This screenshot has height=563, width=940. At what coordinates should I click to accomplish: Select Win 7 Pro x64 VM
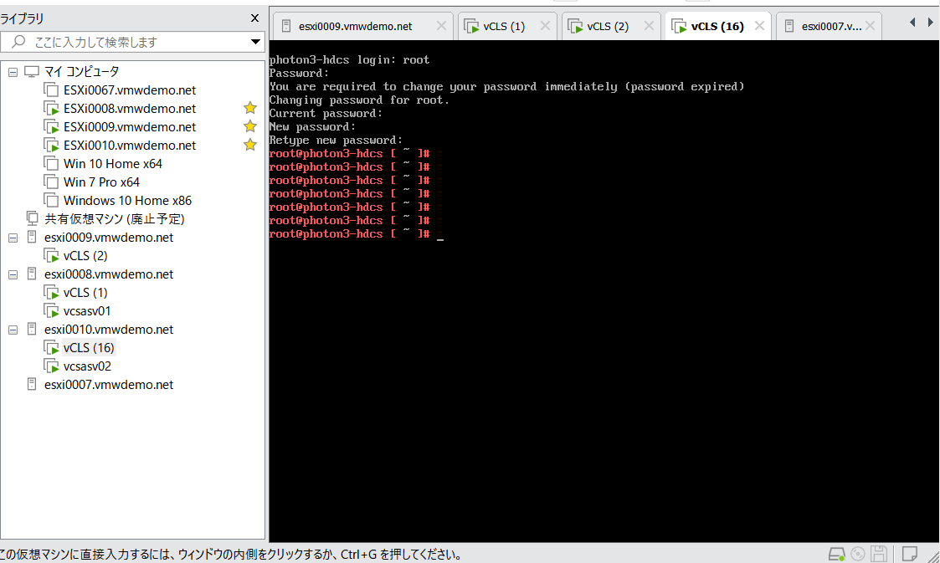pyautogui.click(x=101, y=182)
